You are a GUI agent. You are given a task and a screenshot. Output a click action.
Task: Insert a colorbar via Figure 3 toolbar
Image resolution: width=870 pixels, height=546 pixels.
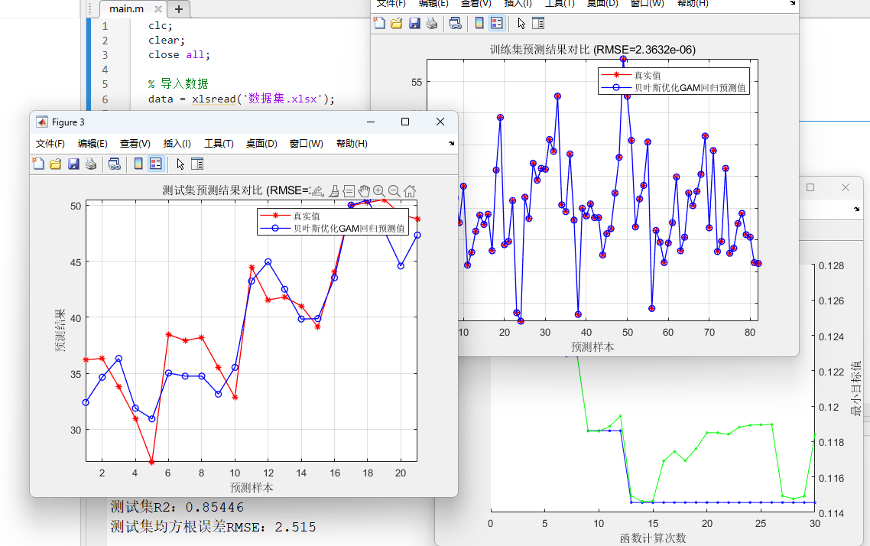pyautogui.click(x=139, y=164)
